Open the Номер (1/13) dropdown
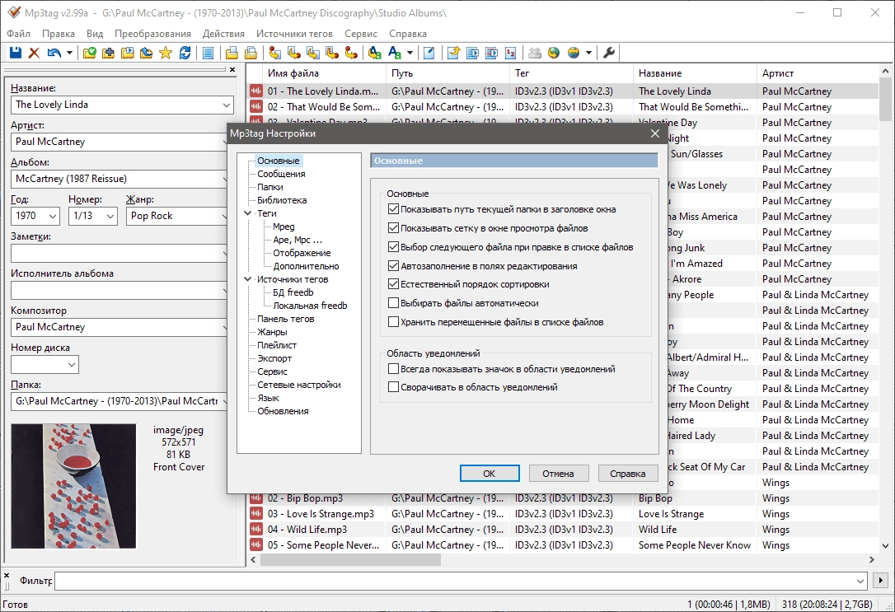Screen dimensions: 895x612 110,216
